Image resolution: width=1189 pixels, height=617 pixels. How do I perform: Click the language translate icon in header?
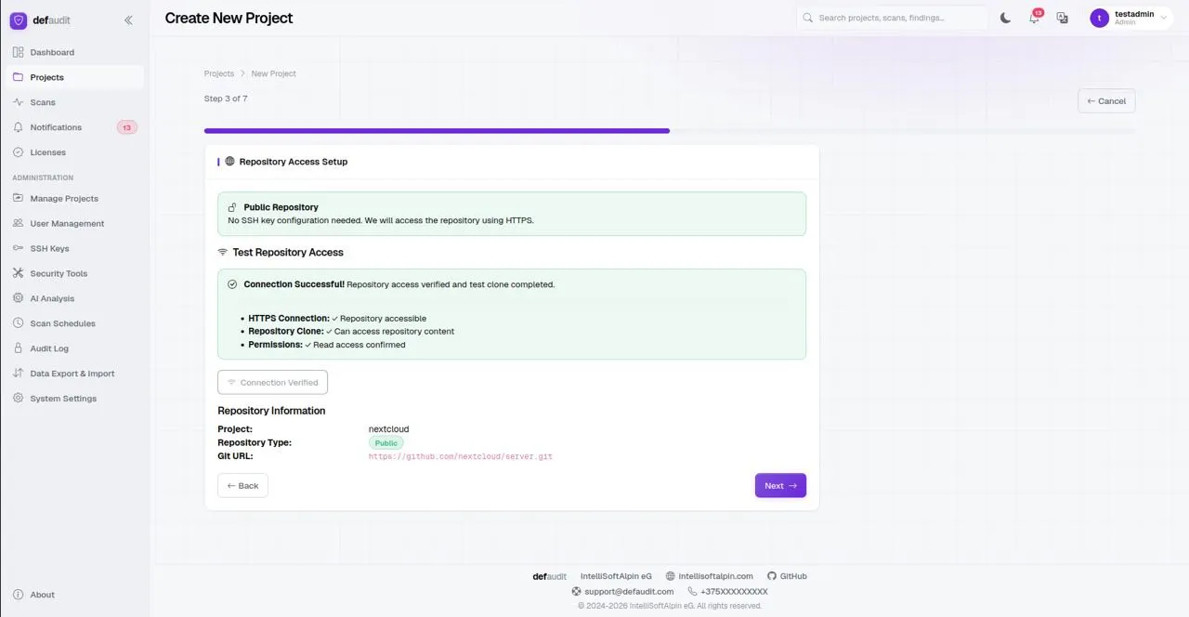[1062, 18]
